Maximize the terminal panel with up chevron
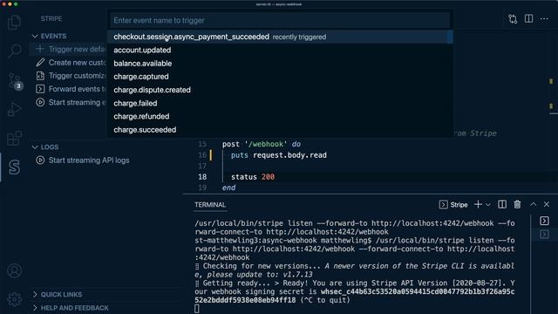The width and height of the screenshot is (558, 314). [x=533, y=204]
